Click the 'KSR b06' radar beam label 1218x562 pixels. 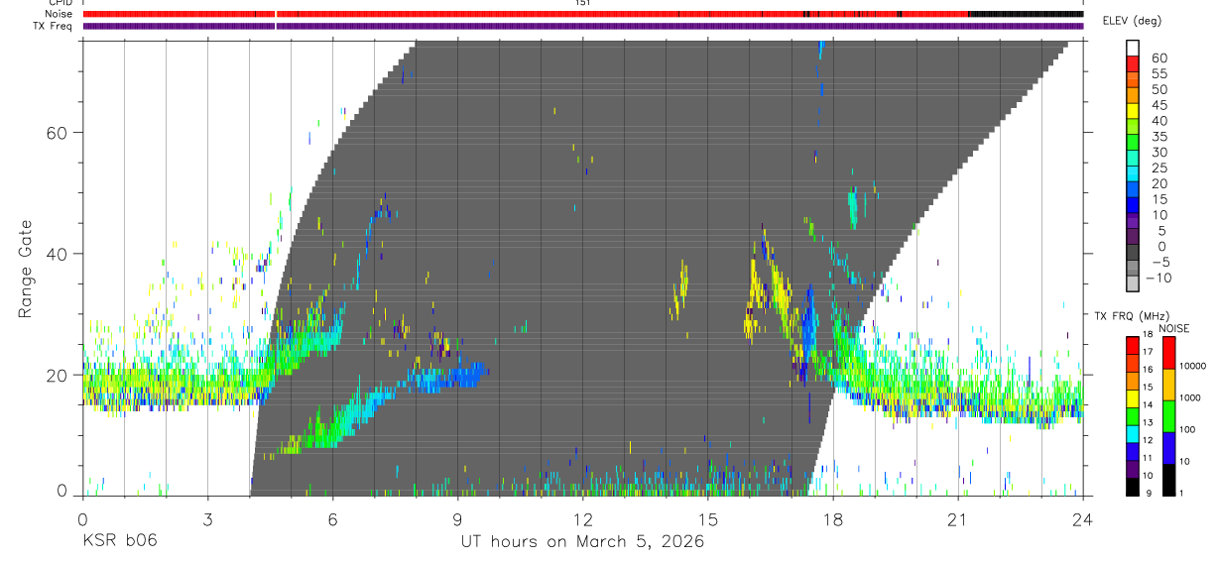pos(119,541)
